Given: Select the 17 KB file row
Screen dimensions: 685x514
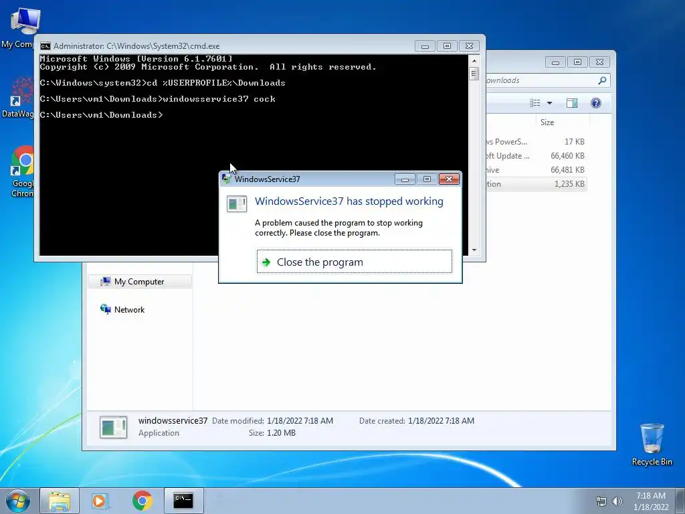Looking at the screenshot, I should pyautogui.click(x=536, y=142).
